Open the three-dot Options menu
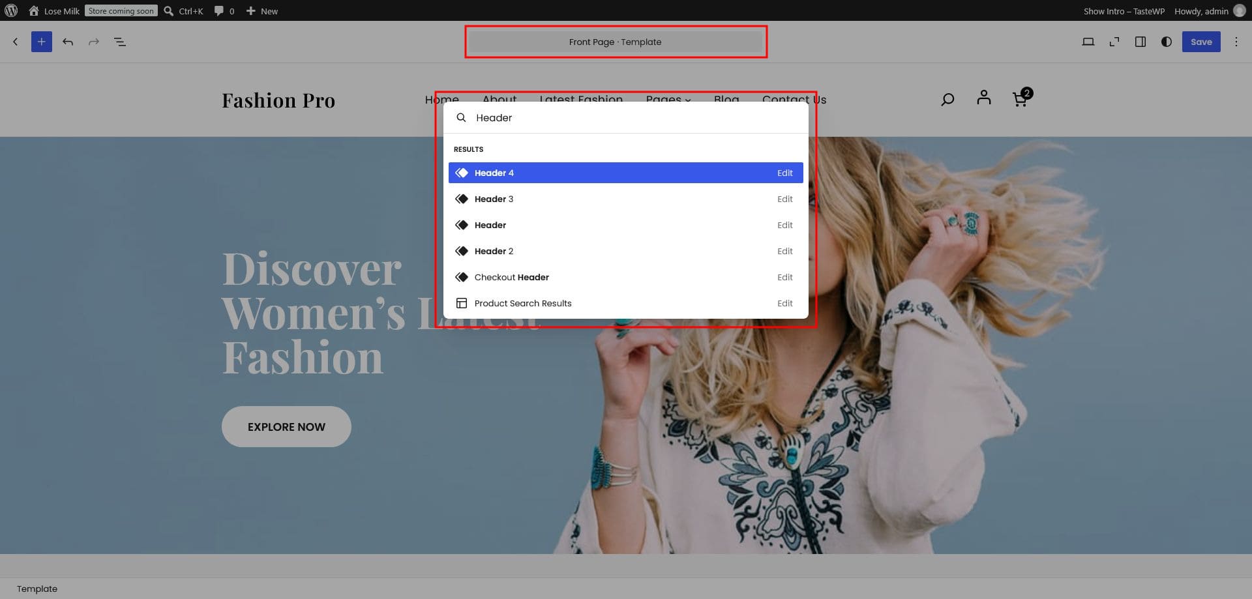 click(x=1236, y=42)
